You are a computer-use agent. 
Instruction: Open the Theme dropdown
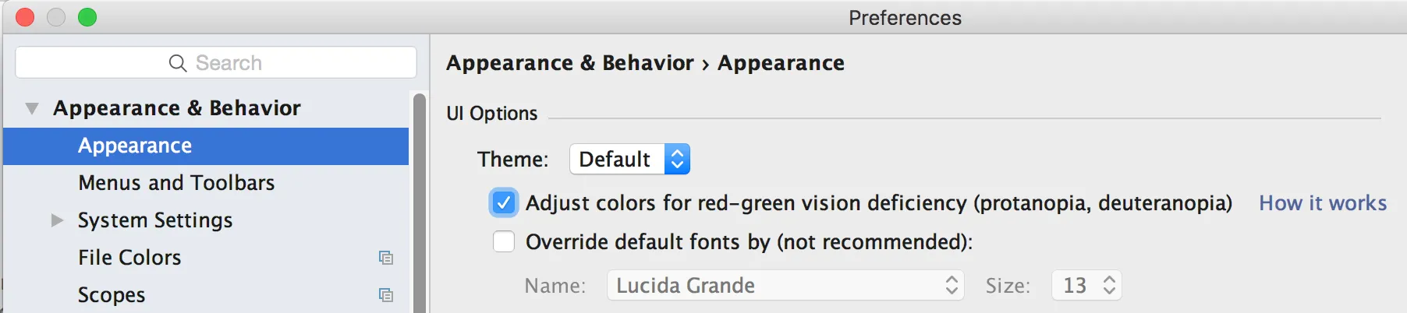(x=630, y=160)
